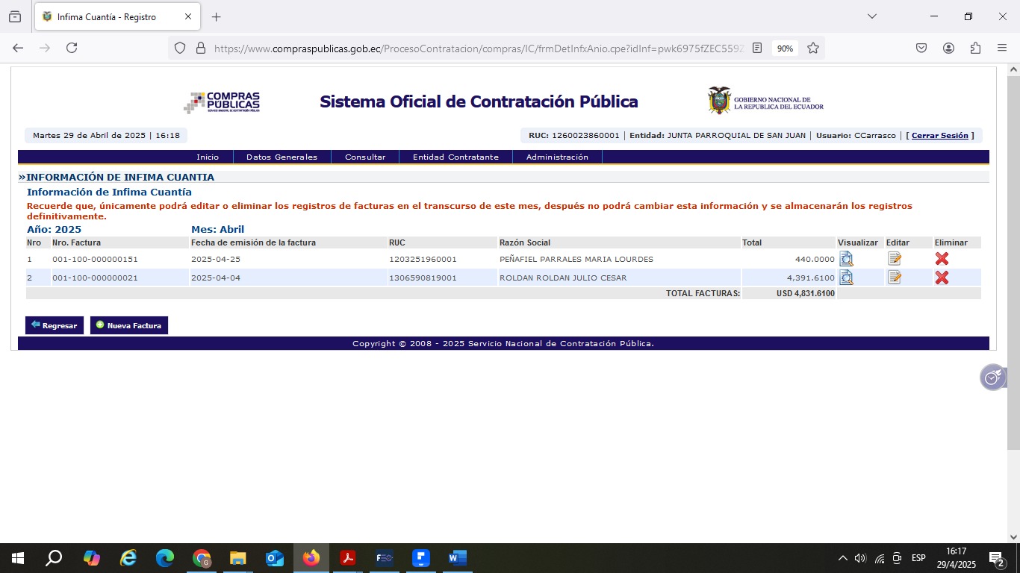Edit invoice 001-100-000000021
1020x573 pixels.
point(895,278)
